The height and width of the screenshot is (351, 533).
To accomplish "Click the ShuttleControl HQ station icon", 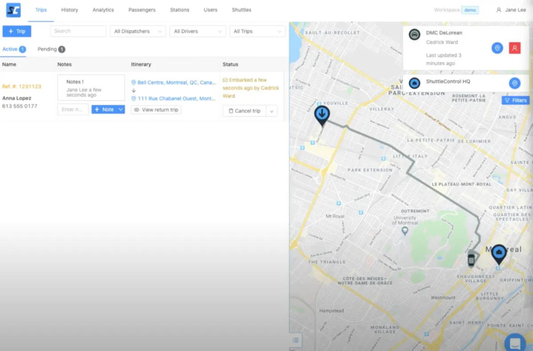I will coord(414,83).
